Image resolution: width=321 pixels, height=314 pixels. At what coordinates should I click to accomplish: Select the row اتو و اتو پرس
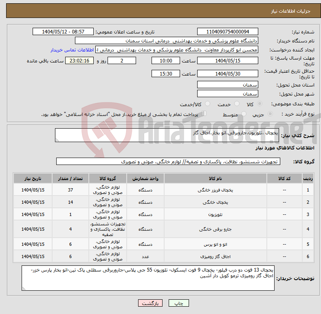[x=164, y=244]
